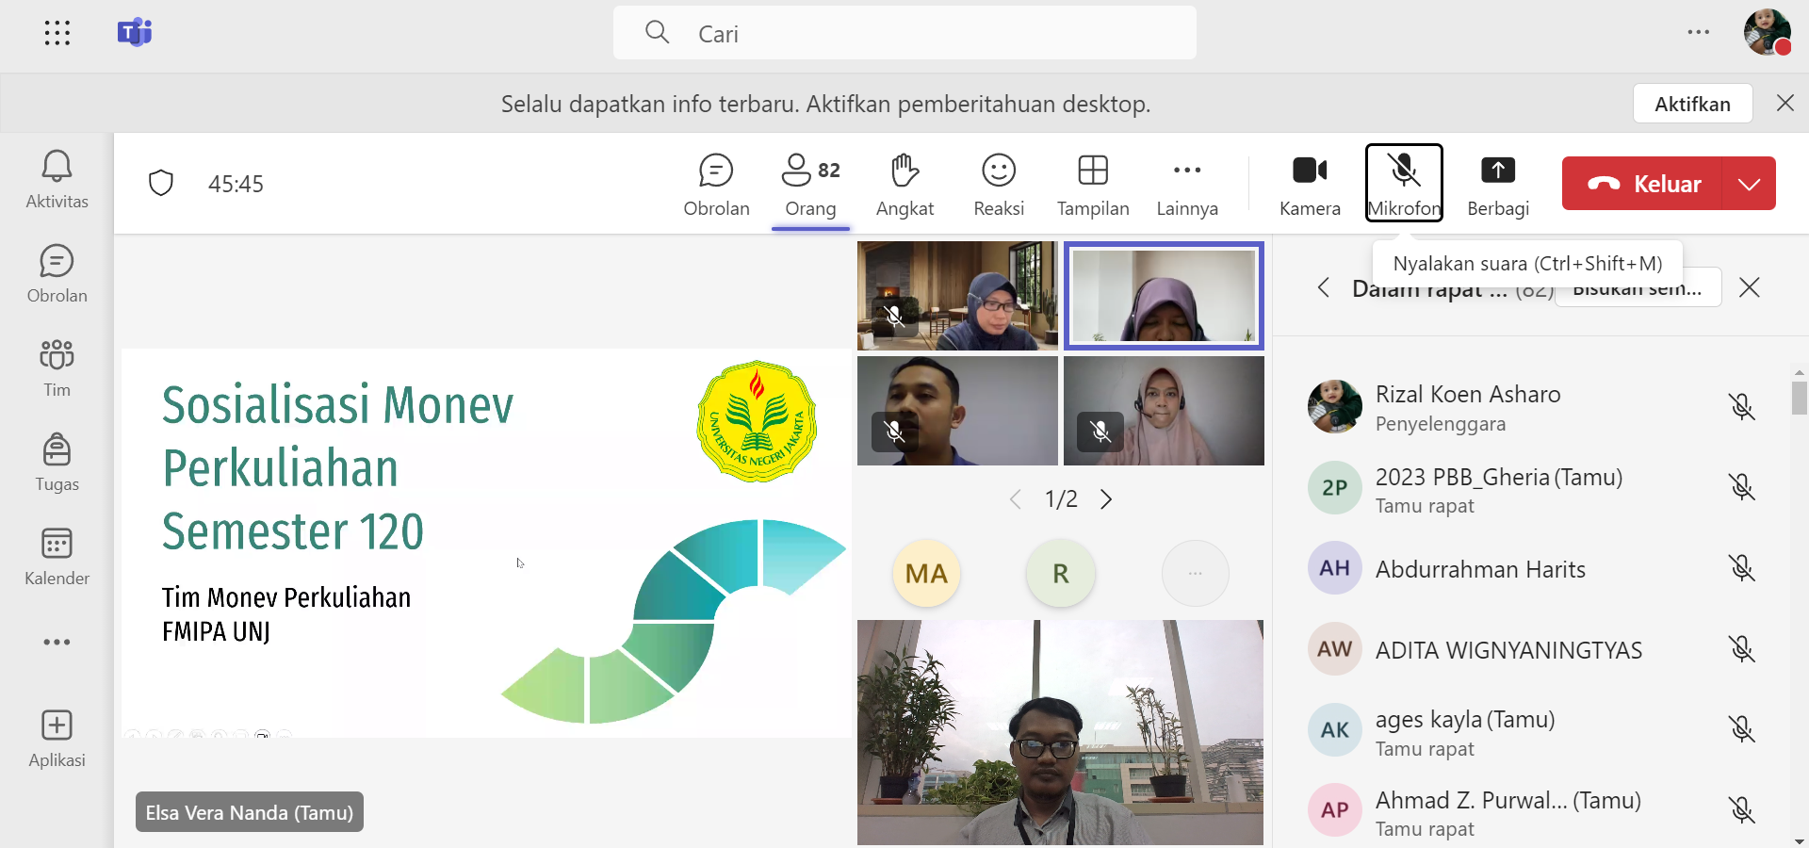Click Ahmad Z. Purwal mic icon

click(1741, 810)
